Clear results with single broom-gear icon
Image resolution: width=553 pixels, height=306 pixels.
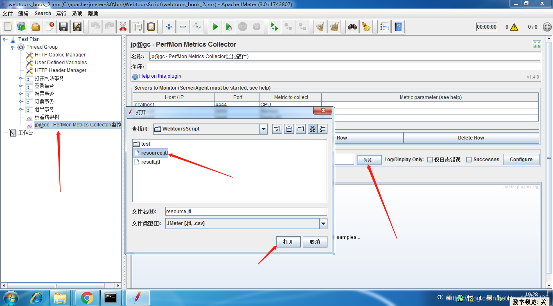[320, 27]
